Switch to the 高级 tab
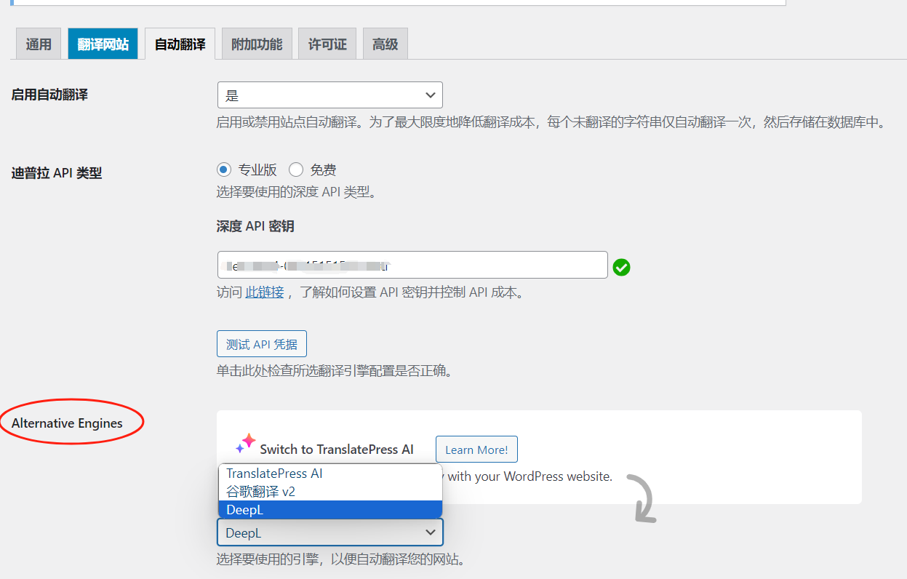The height and width of the screenshot is (579, 907). coord(385,43)
